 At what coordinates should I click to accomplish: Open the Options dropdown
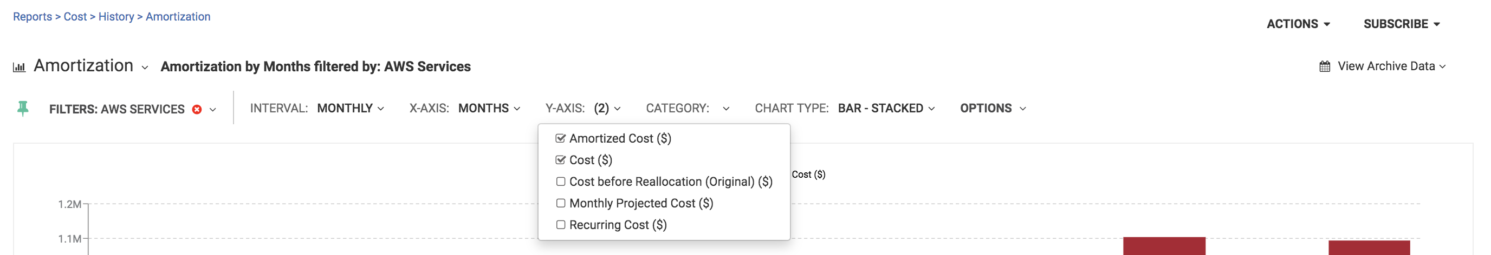click(992, 109)
